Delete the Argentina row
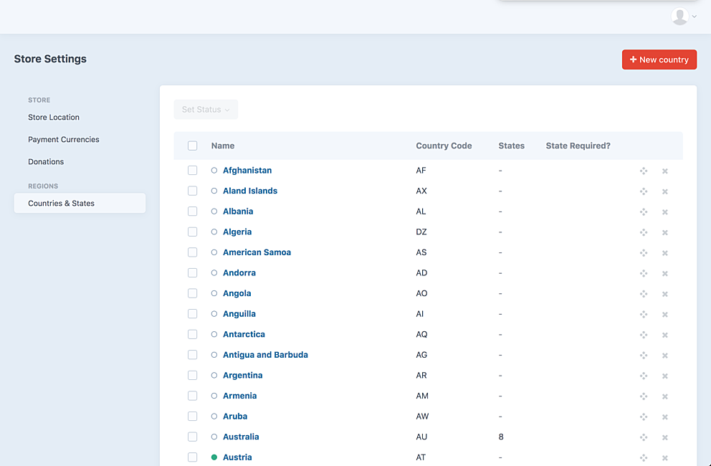 (664, 376)
